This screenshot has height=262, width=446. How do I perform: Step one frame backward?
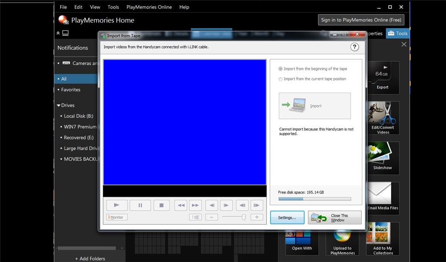coord(212,205)
